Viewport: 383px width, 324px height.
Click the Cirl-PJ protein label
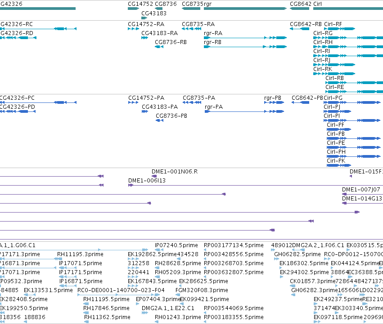pyautogui.click(x=332, y=107)
